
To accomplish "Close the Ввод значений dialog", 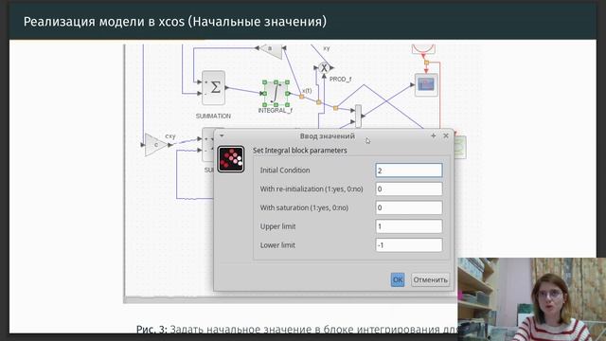I will (446, 135).
